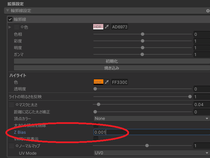
Task: Click the 彩度 value field
Action: pos(202,41)
